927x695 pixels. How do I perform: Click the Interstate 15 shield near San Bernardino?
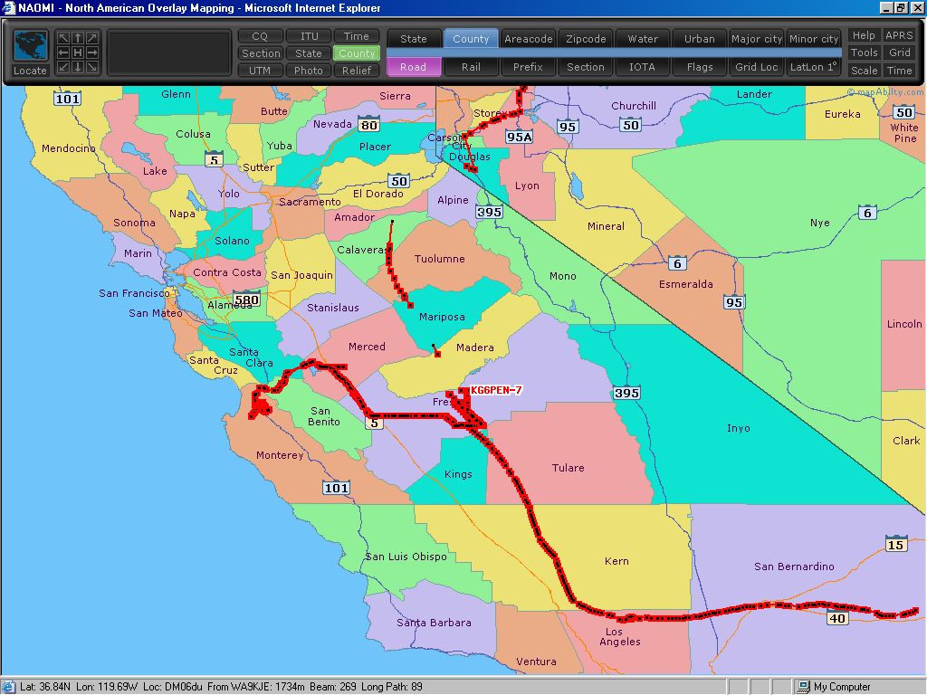pos(895,544)
